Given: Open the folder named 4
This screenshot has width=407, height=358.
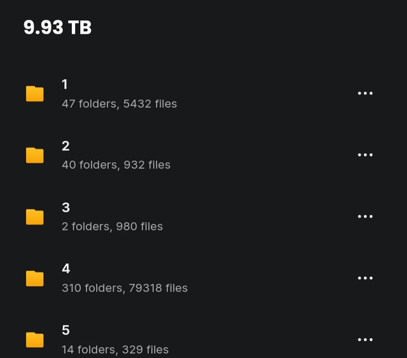Looking at the screenshot, I should click(x=66, y=269).
